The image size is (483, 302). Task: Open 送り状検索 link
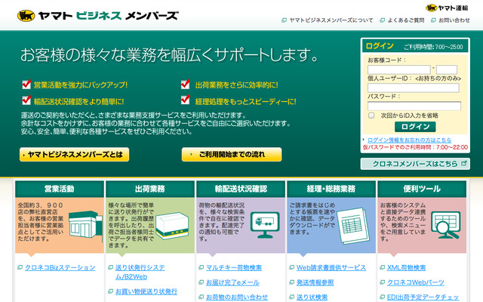pos(312,297)
